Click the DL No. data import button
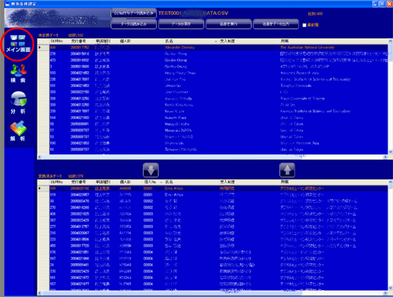This screenshot has width=393, height=297. click(133, 13)
